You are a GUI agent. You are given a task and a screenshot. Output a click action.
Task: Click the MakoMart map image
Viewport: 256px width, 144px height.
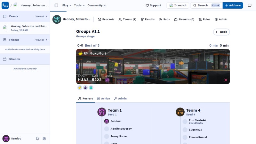153,67
